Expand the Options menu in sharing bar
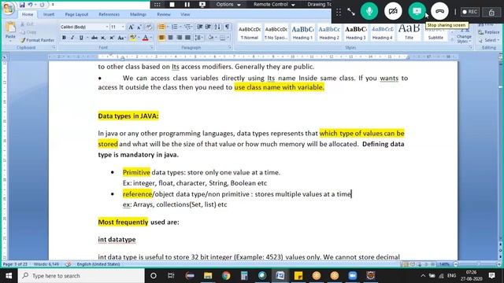Image resolution: width=504 pixels, height=283 pixels. pos(228,5)
